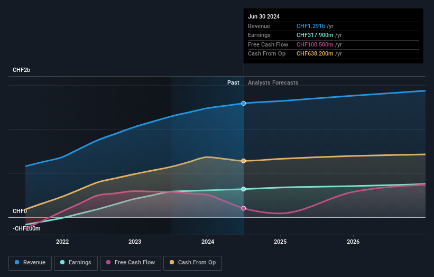Image resolution: width=434 pixels, height=277 pixels.
Task: Click the Jun 30 2024 tooltip date
Action: pyautogui.click(x=264, y=16)
